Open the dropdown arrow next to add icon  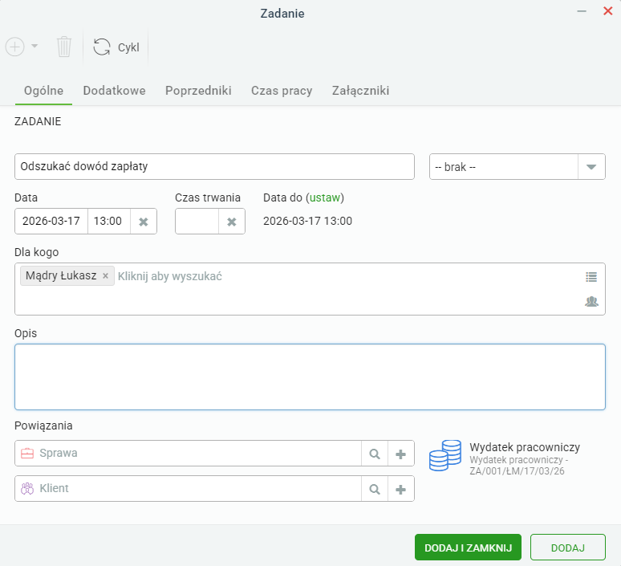point(34,47)
